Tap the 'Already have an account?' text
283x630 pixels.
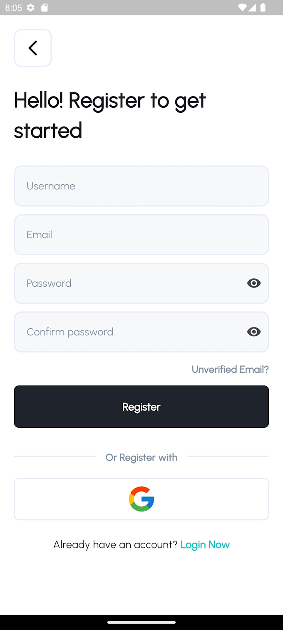(x=116, y=544)
